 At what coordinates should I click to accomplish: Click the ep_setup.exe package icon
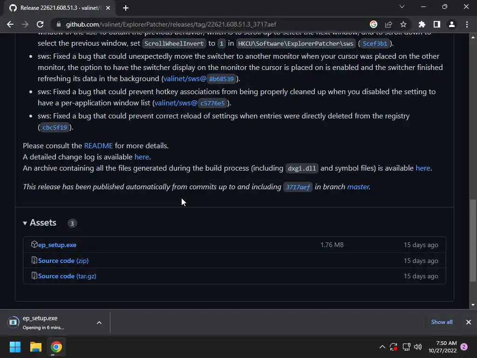click(x=34, y=244)
